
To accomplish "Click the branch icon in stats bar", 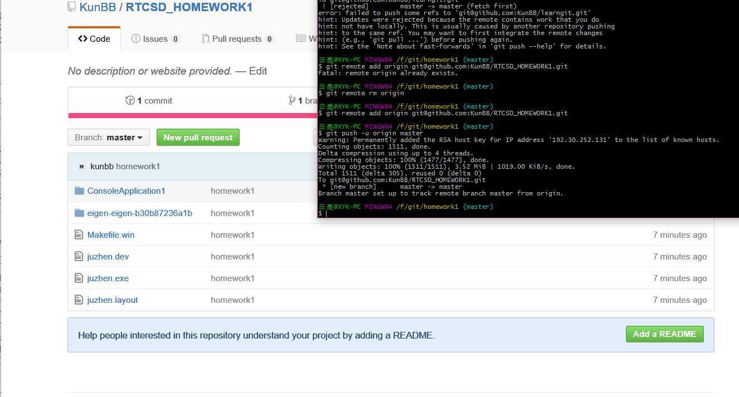I will (292, 100).
